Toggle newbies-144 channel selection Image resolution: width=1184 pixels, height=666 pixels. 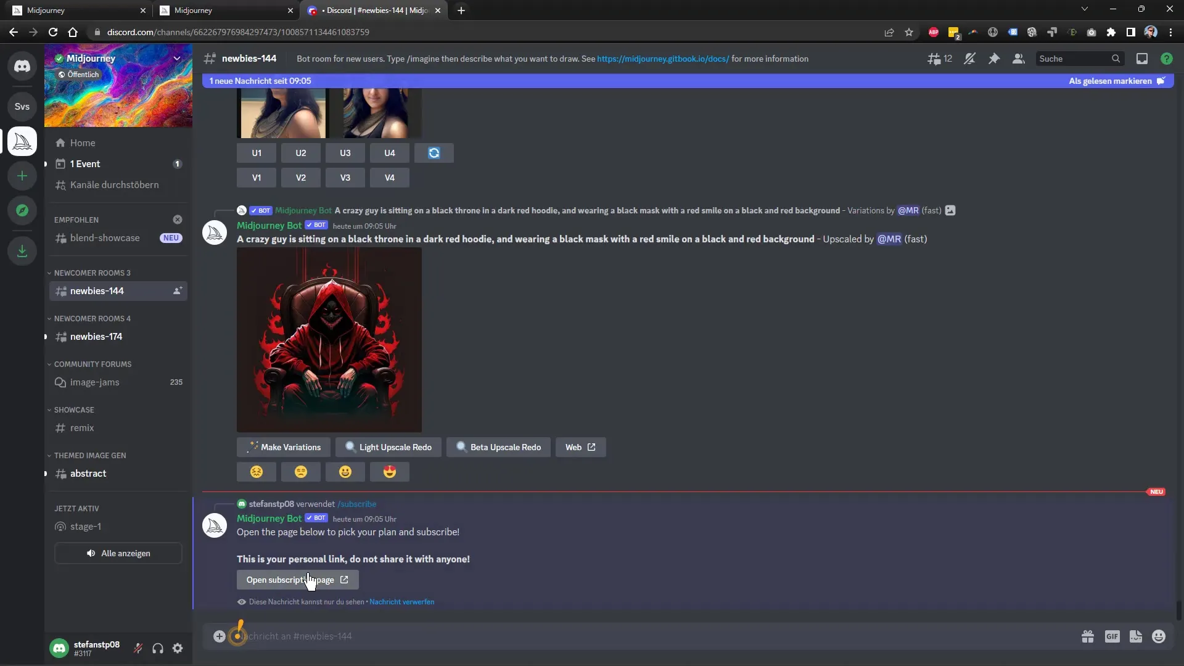pyautogui.click(x=97, y=290)
